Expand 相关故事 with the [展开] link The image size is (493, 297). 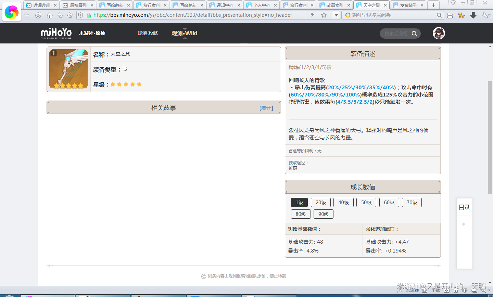(x=266, y=108)
